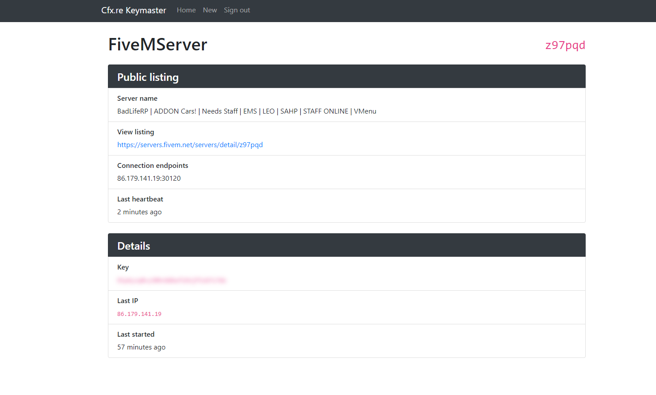Click the Last started timestamp row
This screenshot has height=395, width=656.
coord(141,347)
